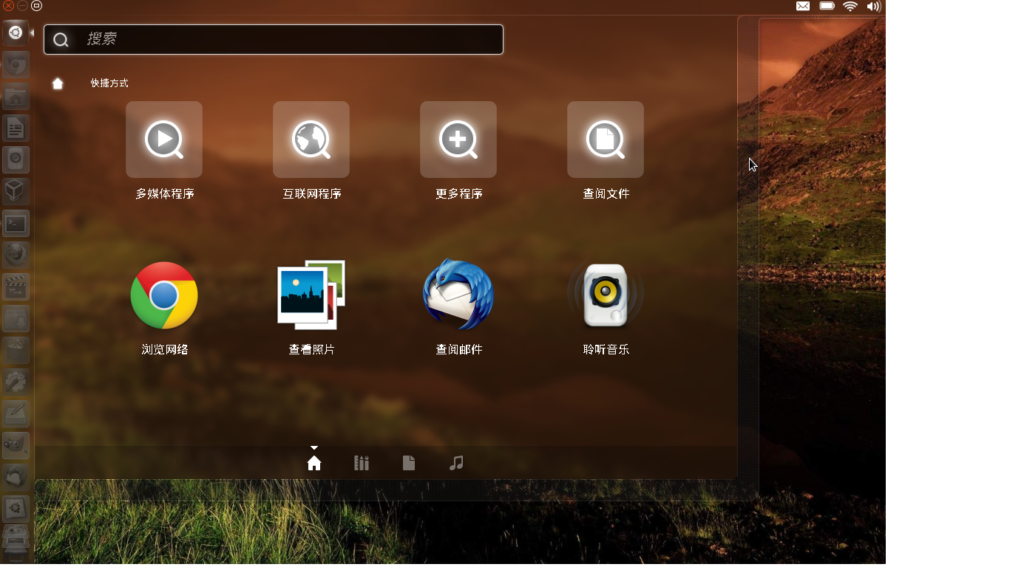1010x567 pixels.
Task: Close the Dash with the red close button
Action: point(8,6)
